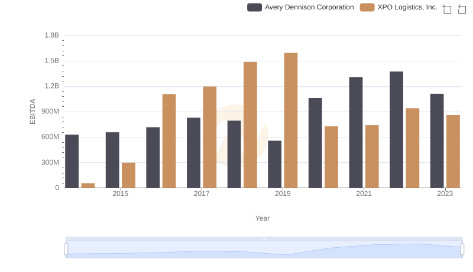Screen dimensions: 473x272
Task: Click the area zoom tool icon
Action: pyautogui.click(x=447, y=9)
